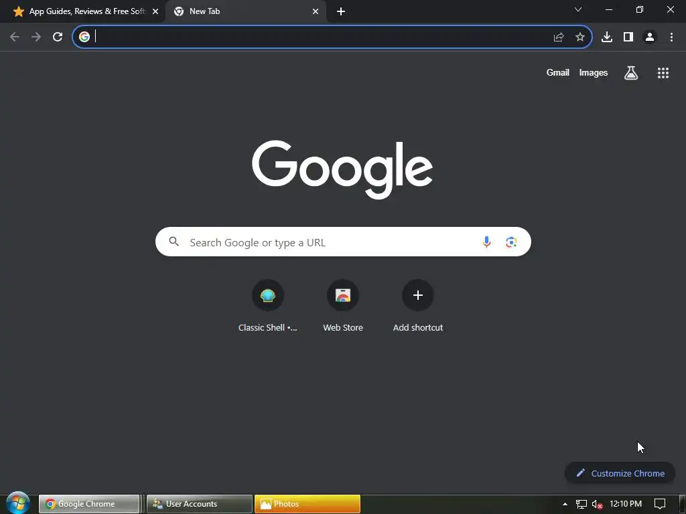Open the side panel icon

coord(628,37)
